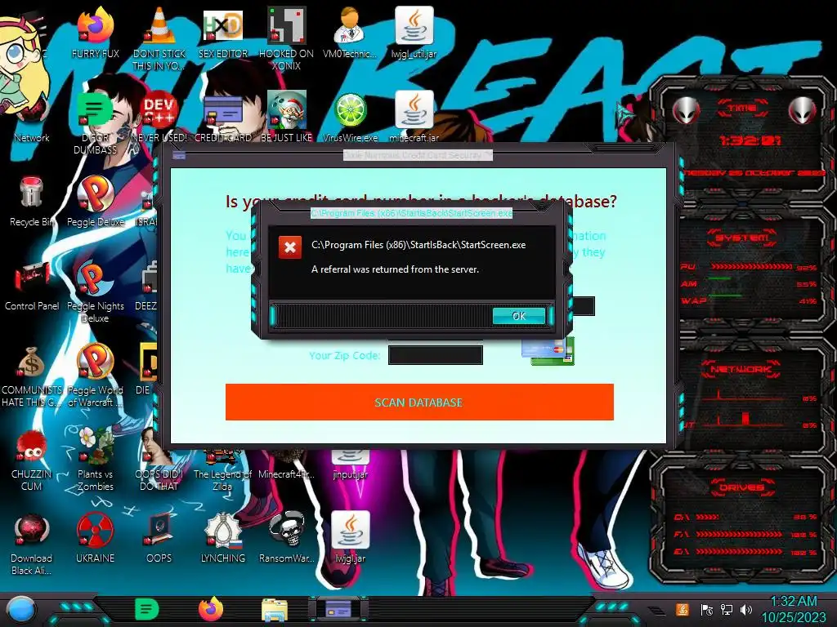Show hidden tray icons arrow
The image size is (837, 627).
coord(657,610)
